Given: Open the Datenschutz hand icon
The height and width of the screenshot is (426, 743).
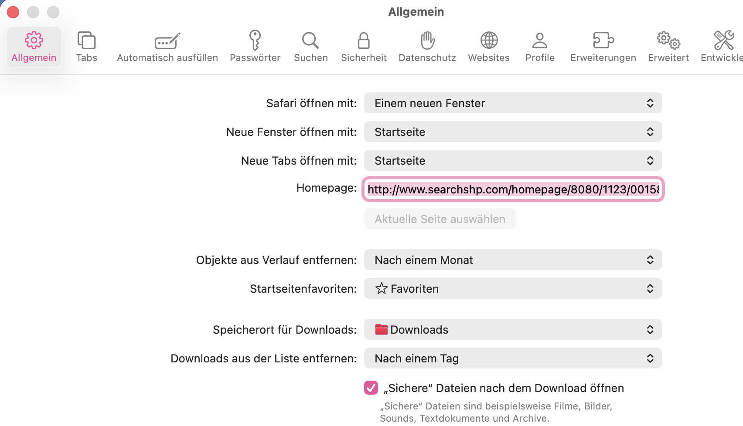Looking at the screenshot, I should pos(427,41).
